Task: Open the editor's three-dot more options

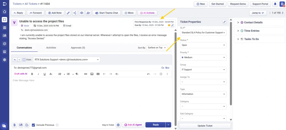Action: click(167, 74)
